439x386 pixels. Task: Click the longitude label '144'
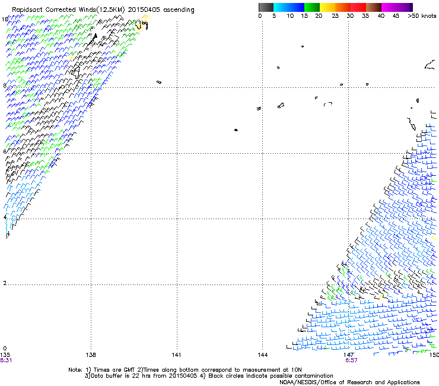pos(262,355)
